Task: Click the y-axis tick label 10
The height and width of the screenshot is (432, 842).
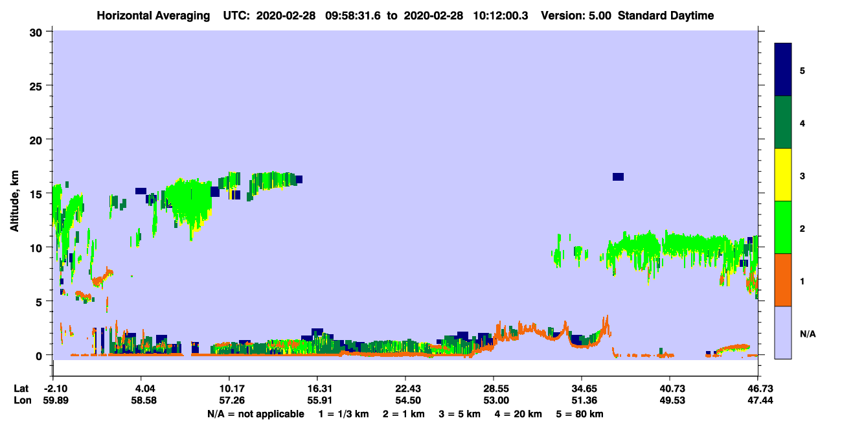Action: pyautogui.click(x=38, y=247)
